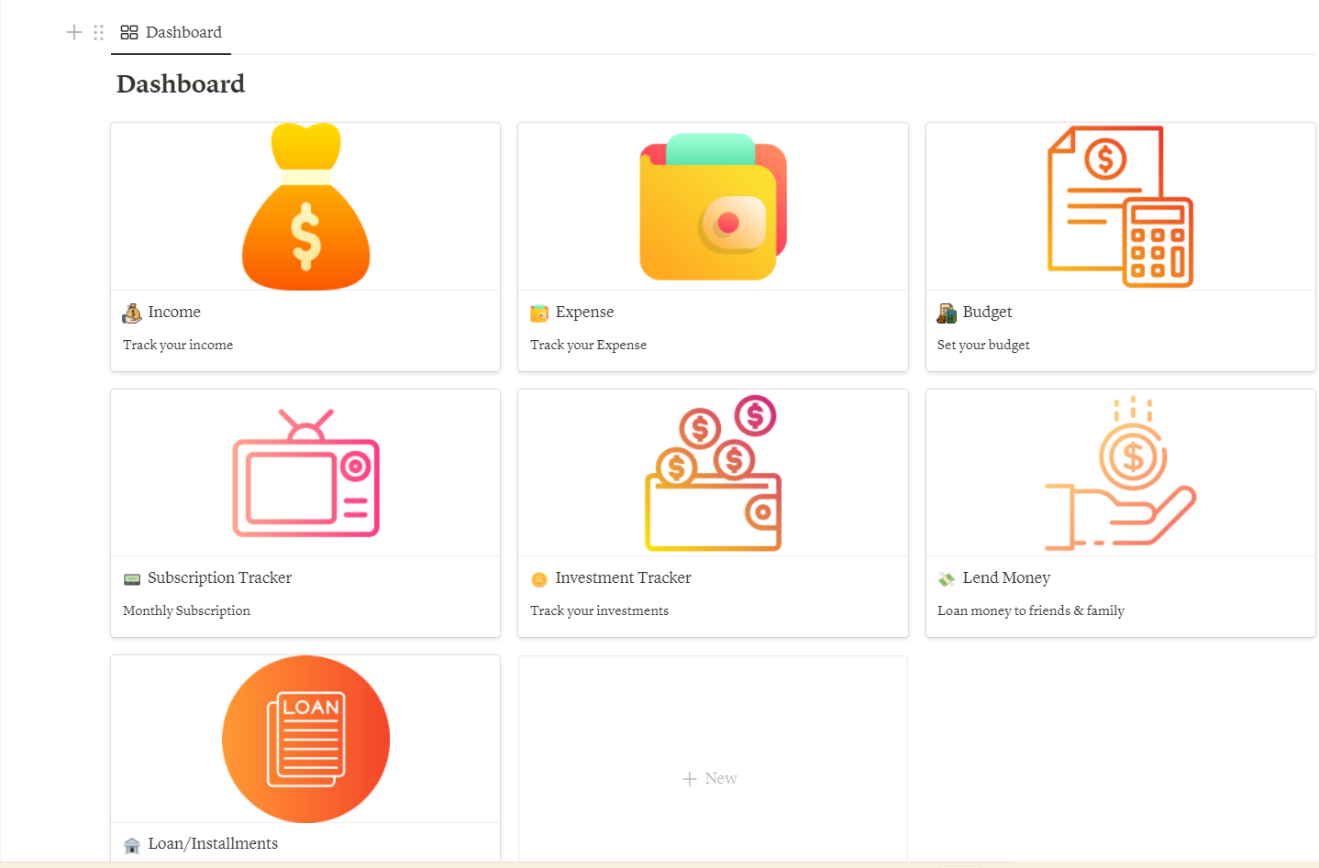This screenshot has height=868, width=1319.
Task: Open the invoice and calculator cover image
Action: pyautogui.click(x=1120, y=206)
